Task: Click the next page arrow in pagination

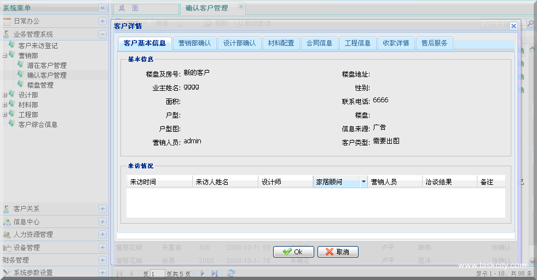Action: pyautogui.click(x=202, y=273)
